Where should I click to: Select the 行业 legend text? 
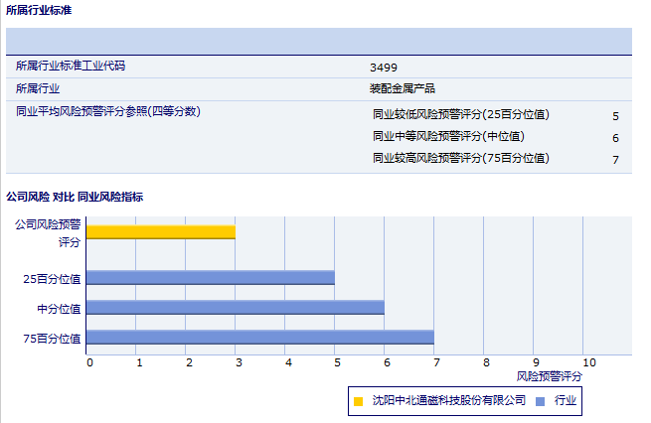566,400
